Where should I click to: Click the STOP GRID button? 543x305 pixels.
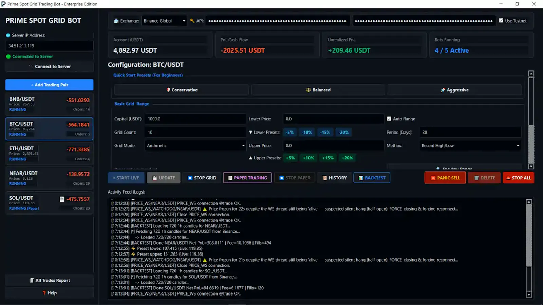click(202, 178)
